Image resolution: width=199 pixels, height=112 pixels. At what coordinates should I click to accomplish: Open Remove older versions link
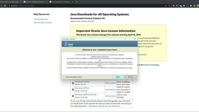pyautogui.click(x=43, y=23)
